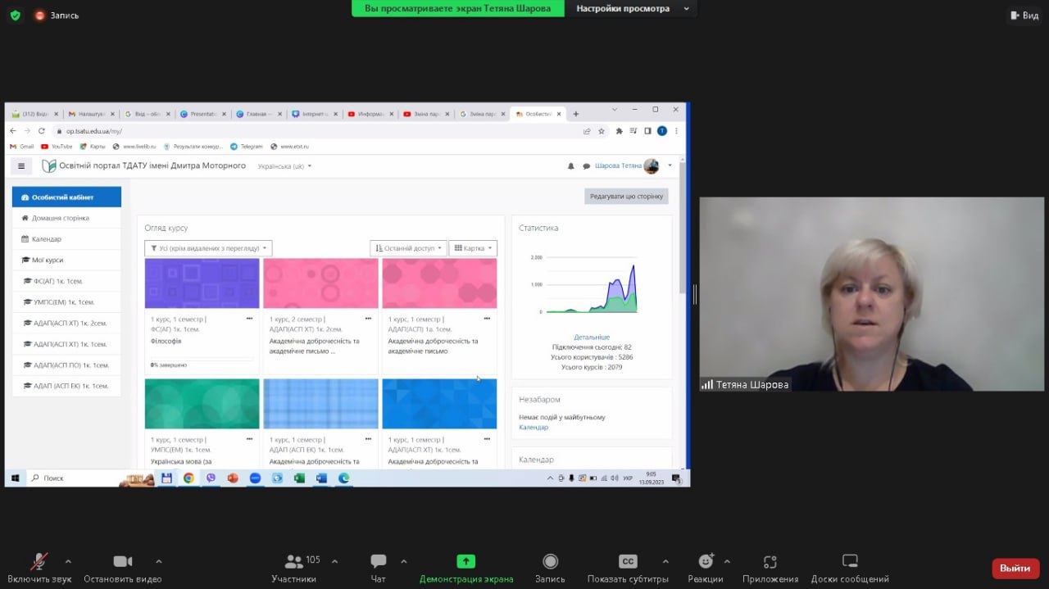This screenshot has height=589, width=1049.
Task: Switch to the Presentation browser tab
Action: pos(202,114)
